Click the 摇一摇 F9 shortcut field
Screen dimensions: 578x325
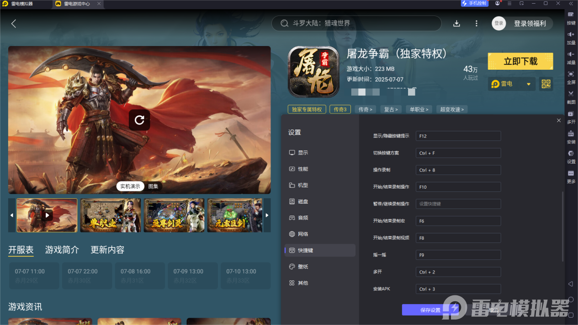[x=458, y=255]
